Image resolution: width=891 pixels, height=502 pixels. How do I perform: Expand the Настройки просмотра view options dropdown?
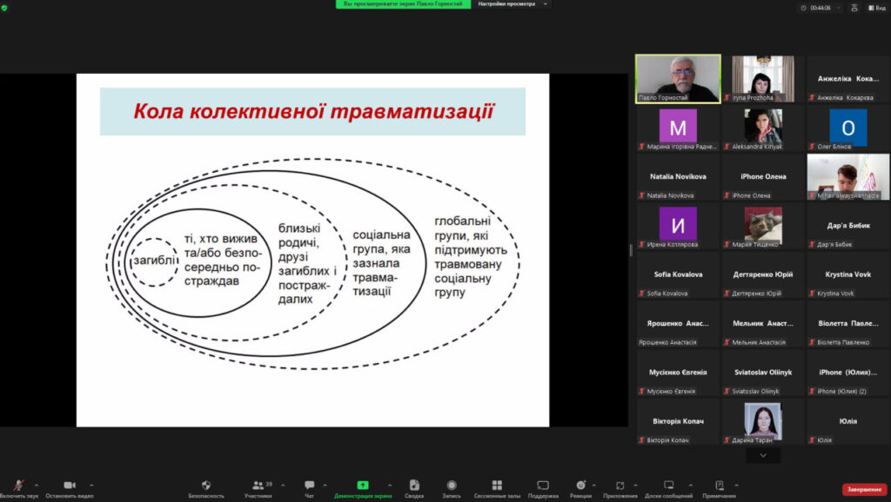512,4
